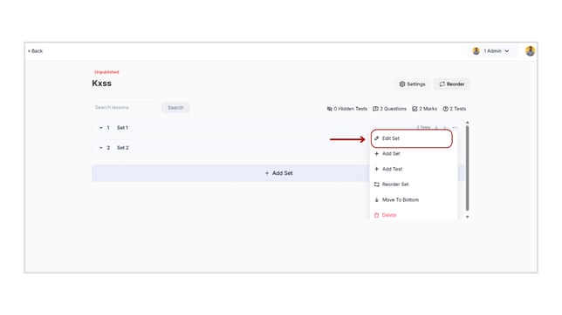This screenshot has width=562, height=315.
Task: Click the 2 Tests summary indicator
Action: (454, 109)
